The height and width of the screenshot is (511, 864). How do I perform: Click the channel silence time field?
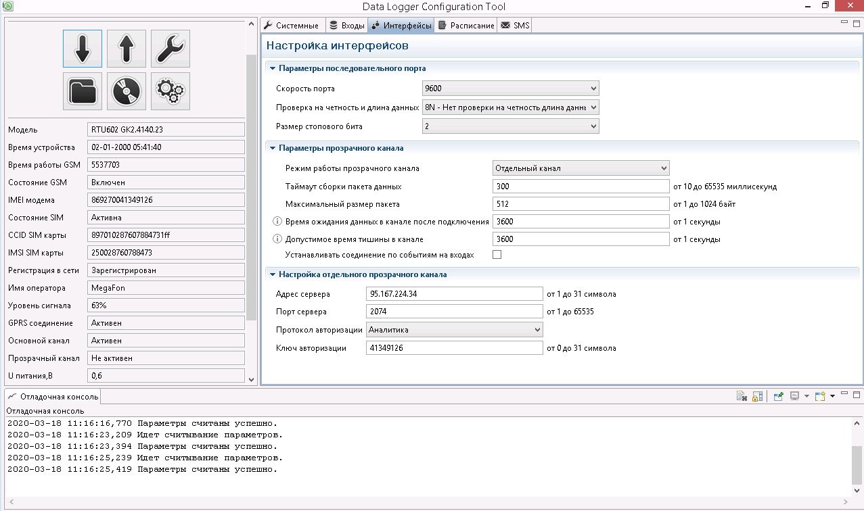click(581, 239)
